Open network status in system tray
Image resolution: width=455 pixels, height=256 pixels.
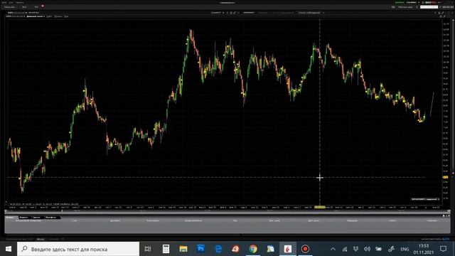(345, 249)
